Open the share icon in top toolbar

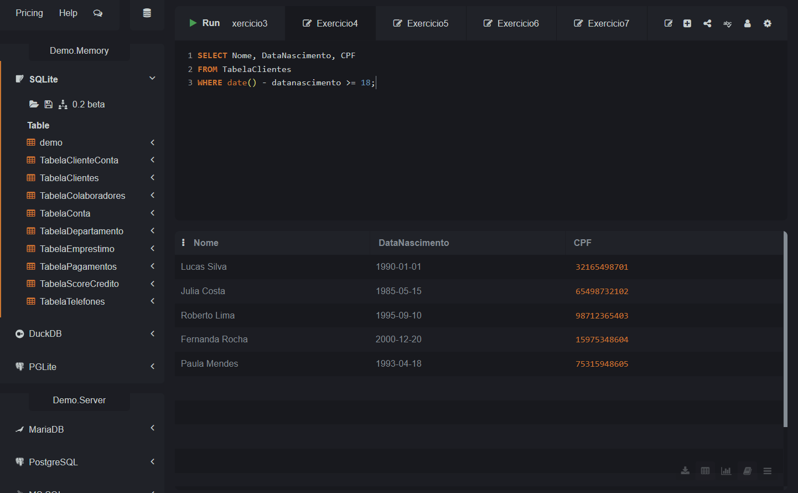point(707,23)
